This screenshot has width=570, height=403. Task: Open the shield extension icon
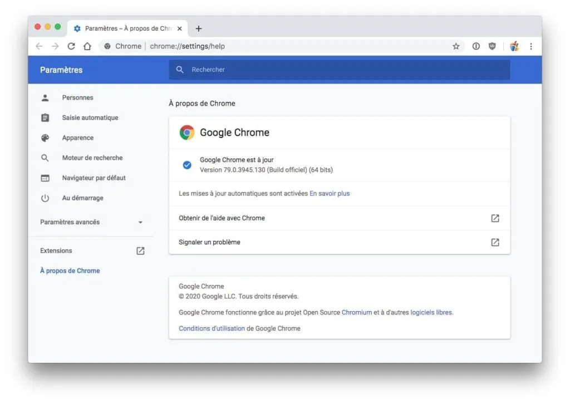pos(492,46)
